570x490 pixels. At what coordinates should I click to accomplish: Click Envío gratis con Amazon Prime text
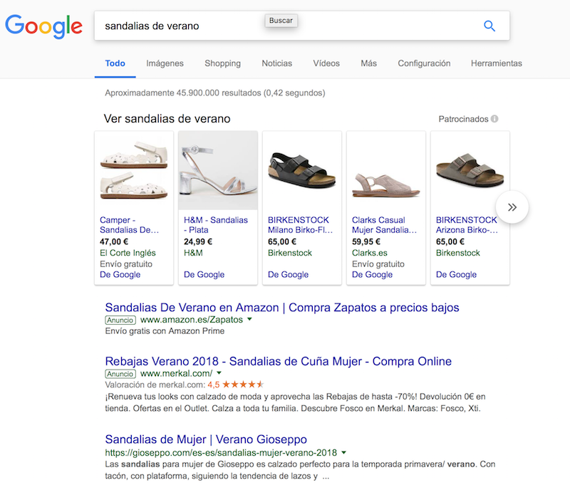[x=165, y=331]
